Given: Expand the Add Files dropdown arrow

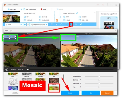Looking at the screenshot, I should (x=21, y=9).
